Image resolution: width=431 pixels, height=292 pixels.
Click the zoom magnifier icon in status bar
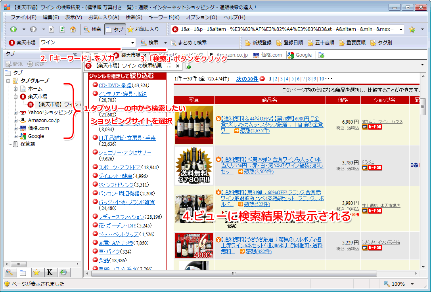pyautogui.click(x=387, y=284)
